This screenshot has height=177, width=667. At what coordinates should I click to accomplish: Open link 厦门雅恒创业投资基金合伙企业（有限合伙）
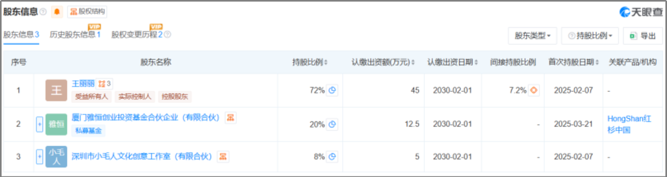(146, 118)
